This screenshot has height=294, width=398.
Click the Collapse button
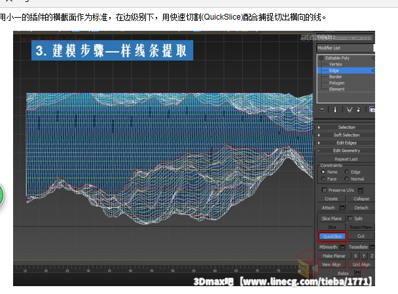[361, 198]
